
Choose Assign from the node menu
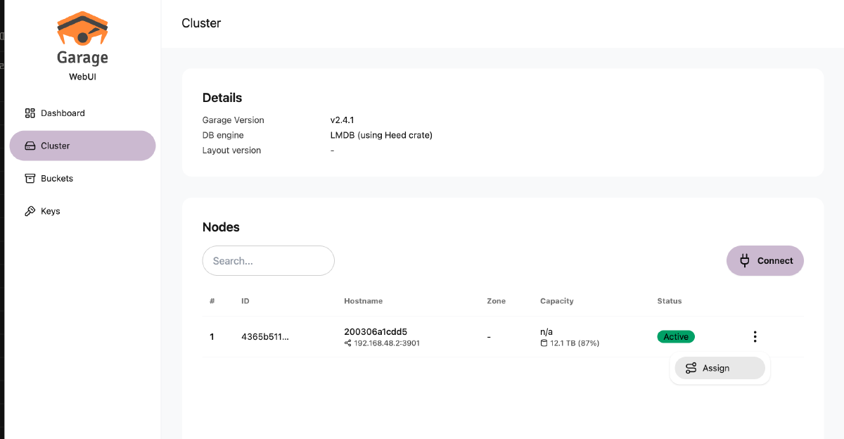720,368
